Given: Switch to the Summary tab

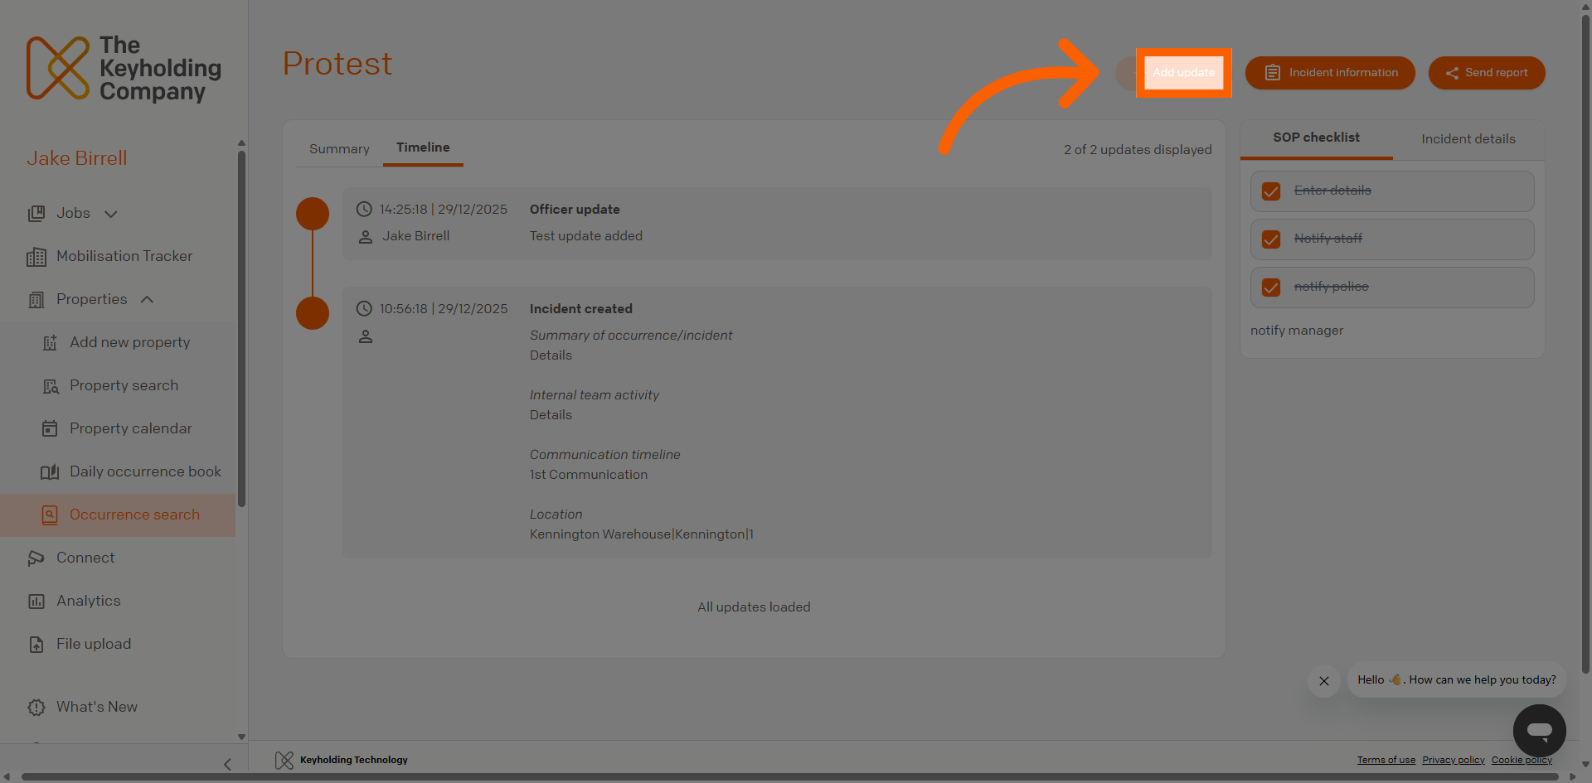Looking at the screenshot, I should tap(339, 149).
